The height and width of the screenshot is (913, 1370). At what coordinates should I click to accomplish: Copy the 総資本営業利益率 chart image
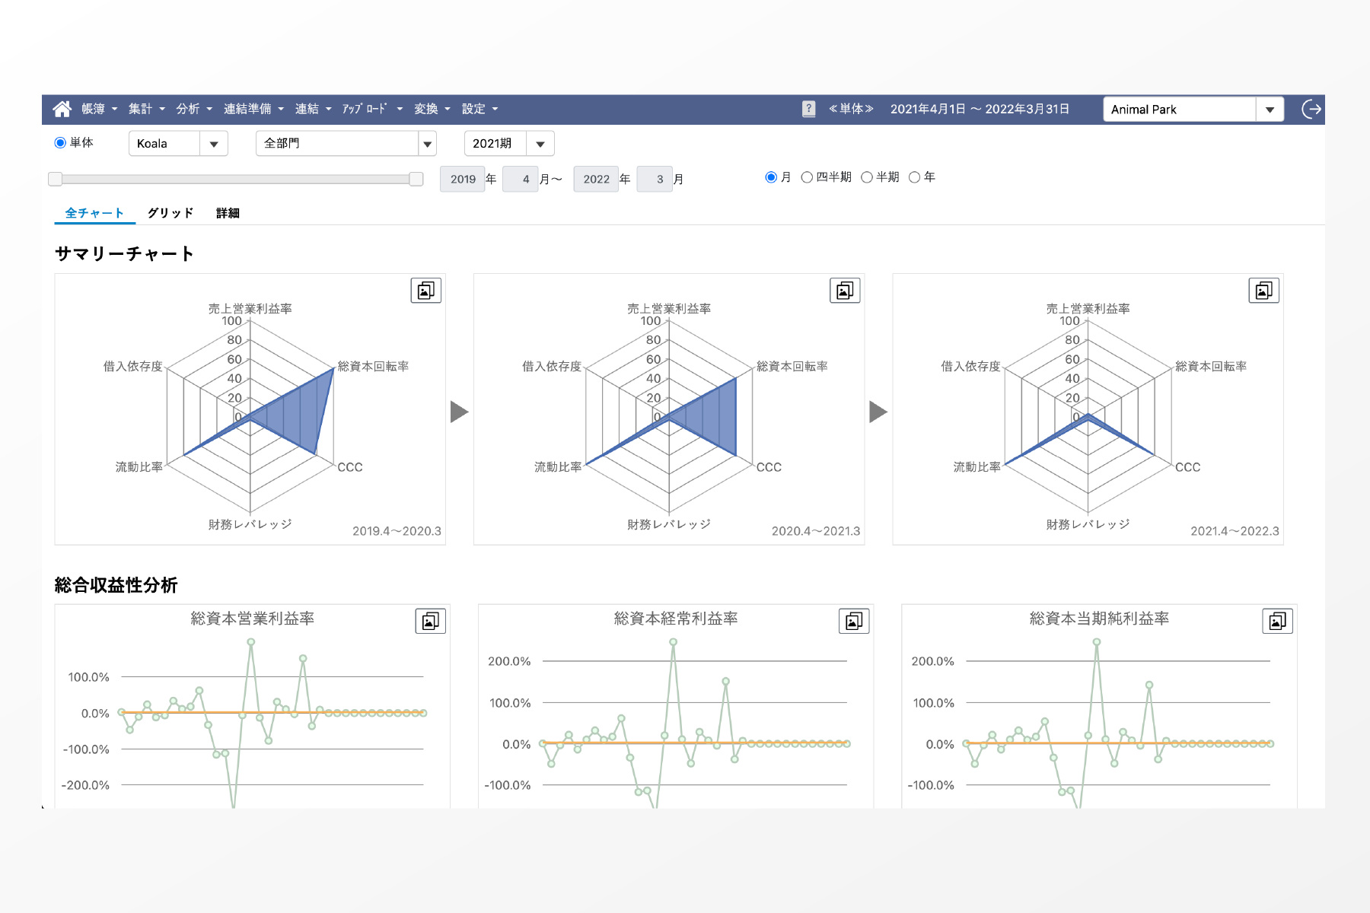[x=430, y=621]
